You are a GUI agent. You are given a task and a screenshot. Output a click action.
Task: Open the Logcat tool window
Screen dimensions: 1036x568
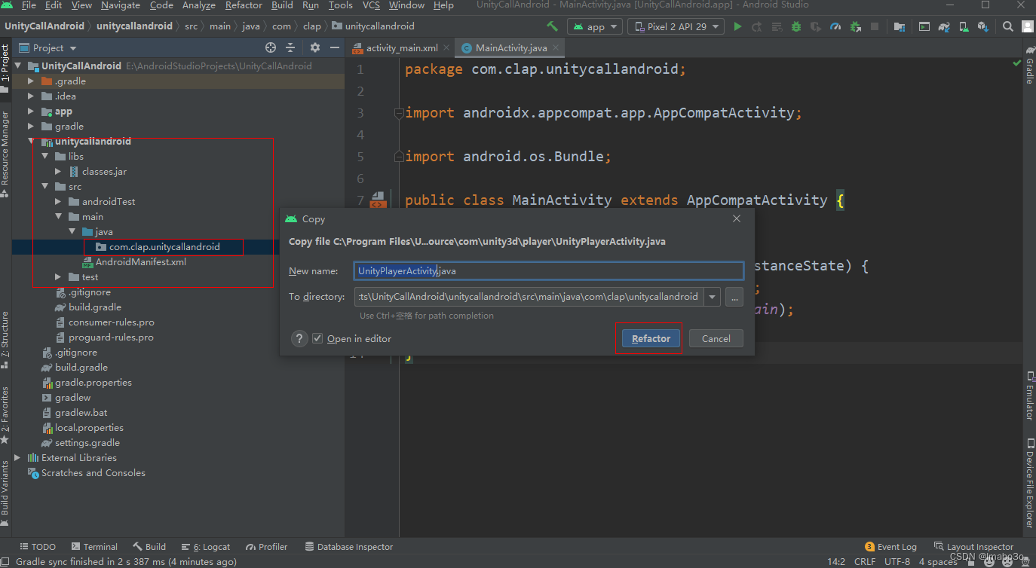[x=205, y=546]
